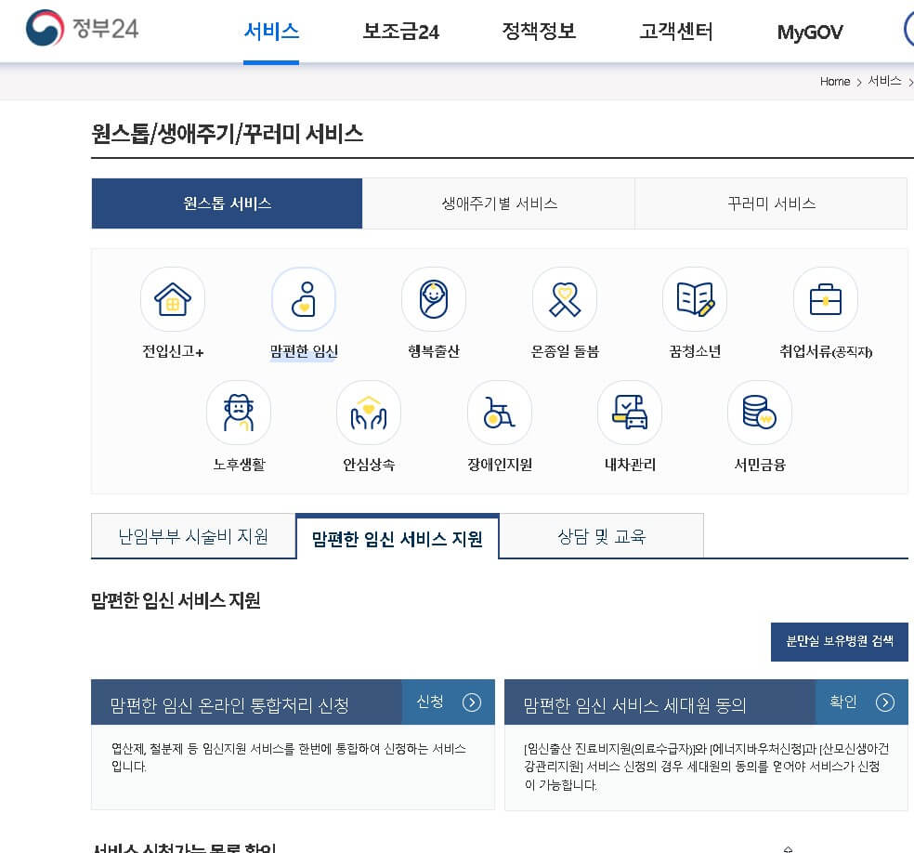Select the 취업서류(공직자) briefcase icon
The height and width of the screenshot is (853, 914).
coord(825,299)
